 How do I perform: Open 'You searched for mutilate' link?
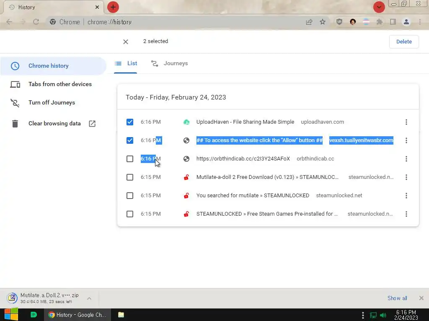pos(253,196)
